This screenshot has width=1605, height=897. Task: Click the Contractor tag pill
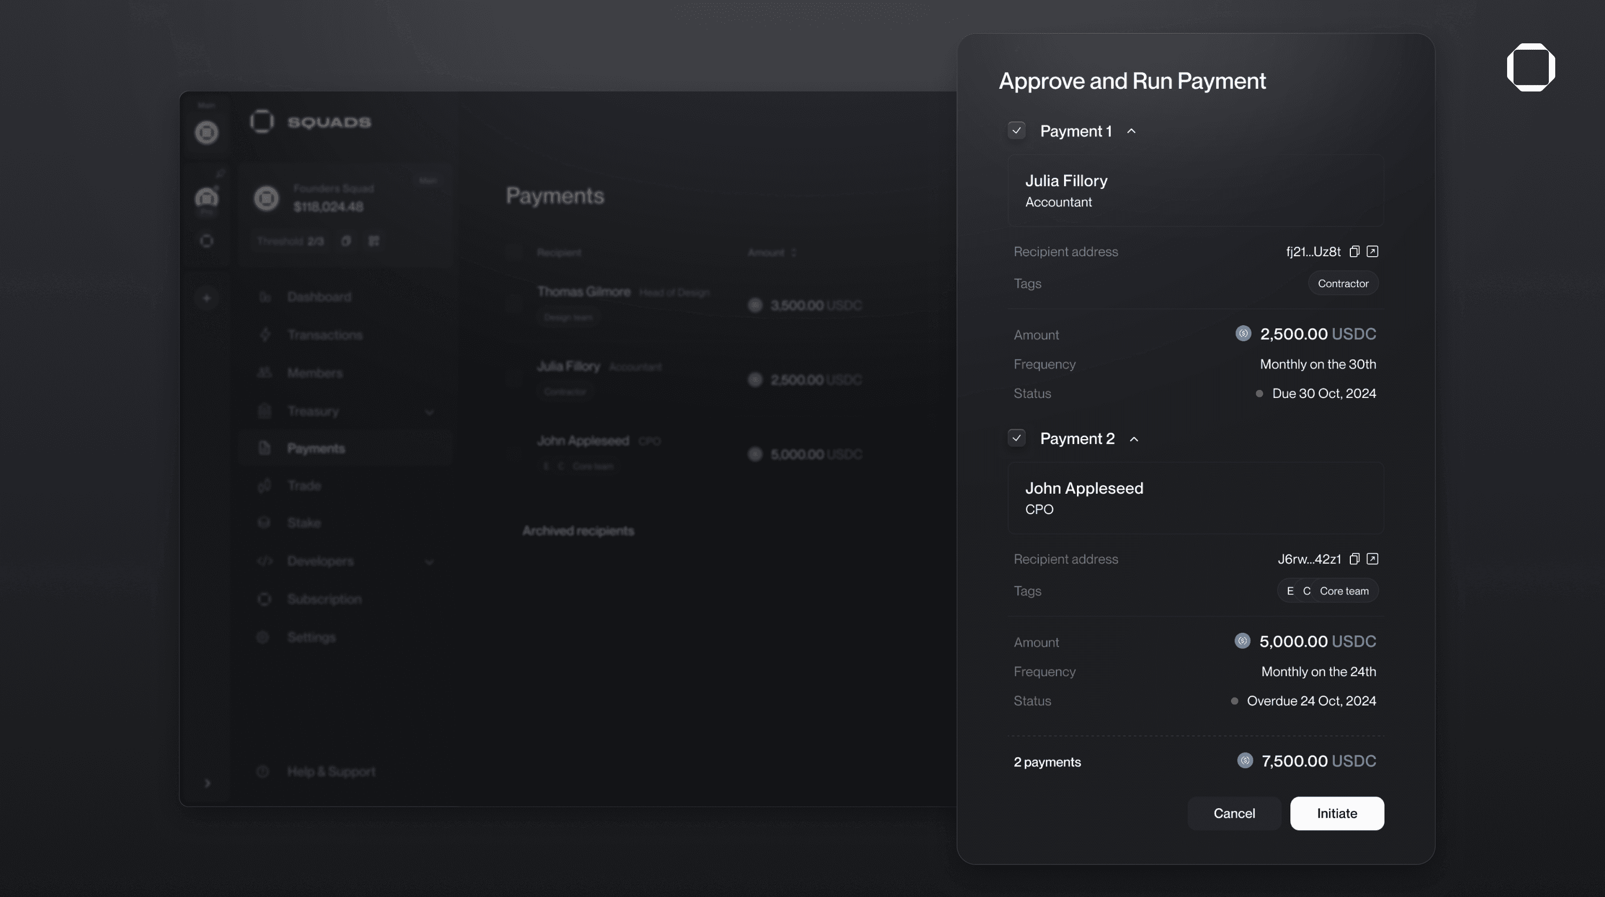pyautogui.click(x=1343, y=283)
